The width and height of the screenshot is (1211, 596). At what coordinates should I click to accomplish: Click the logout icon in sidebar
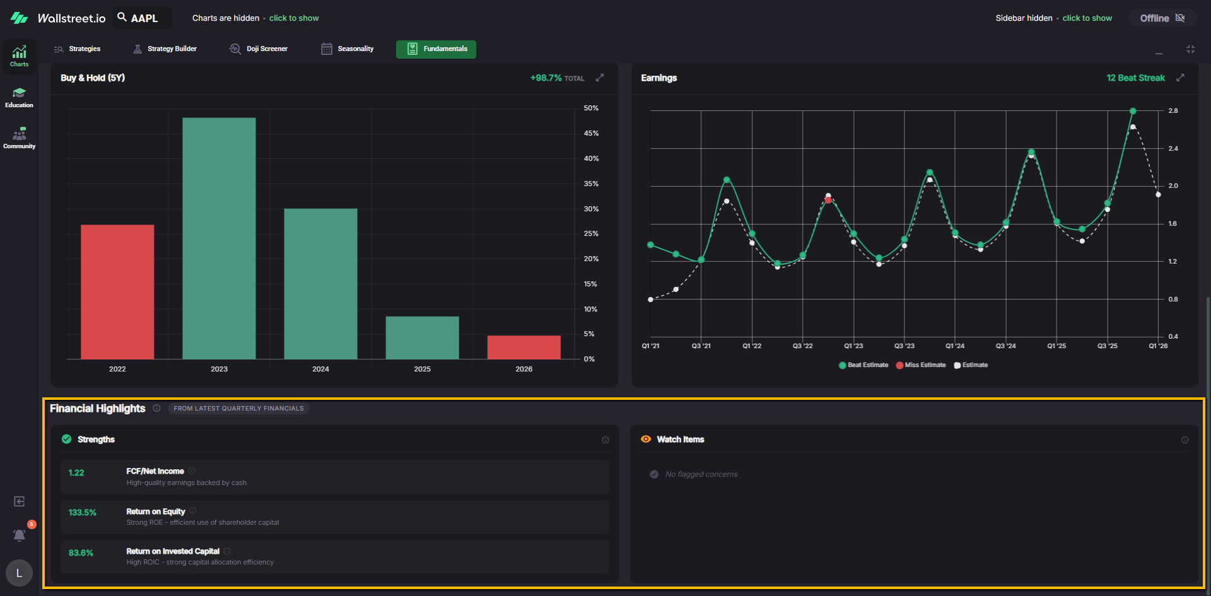pos(19,501)
